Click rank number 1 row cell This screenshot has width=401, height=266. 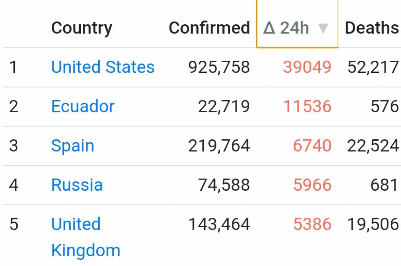pyautogui.click(x=13, y=67)
